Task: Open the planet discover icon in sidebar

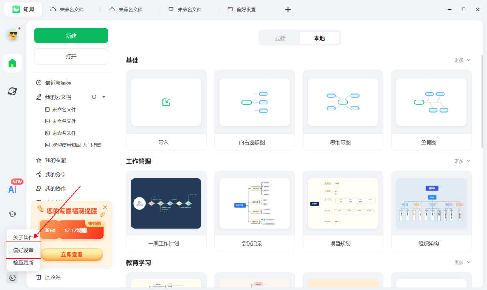Action: point(12,91)
